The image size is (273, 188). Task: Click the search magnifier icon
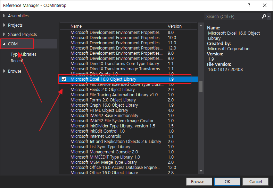264,17
